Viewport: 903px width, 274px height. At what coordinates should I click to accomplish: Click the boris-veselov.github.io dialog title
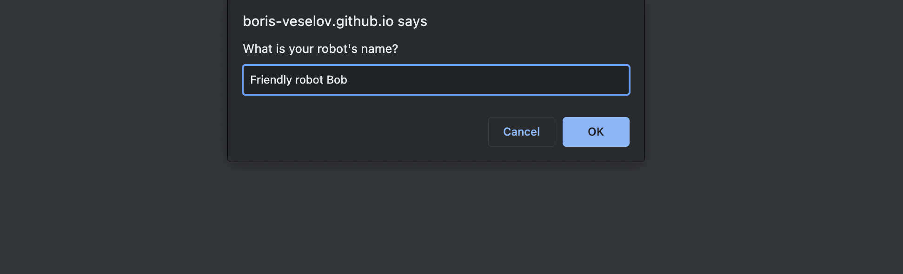point(335,21)
